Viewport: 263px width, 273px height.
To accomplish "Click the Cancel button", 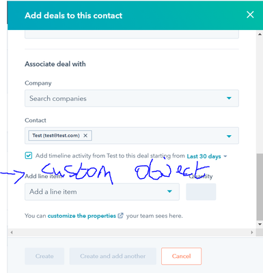I will (x=181, y=256).
